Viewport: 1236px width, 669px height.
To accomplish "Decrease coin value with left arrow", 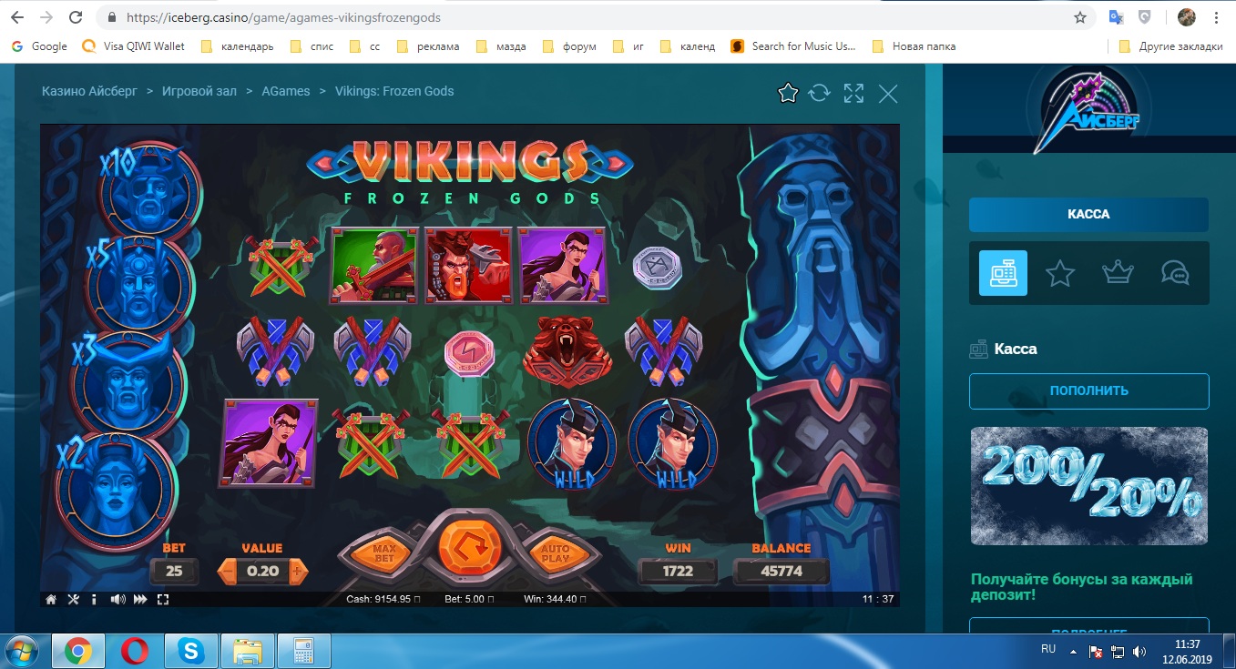I will [x=227, y=572].
